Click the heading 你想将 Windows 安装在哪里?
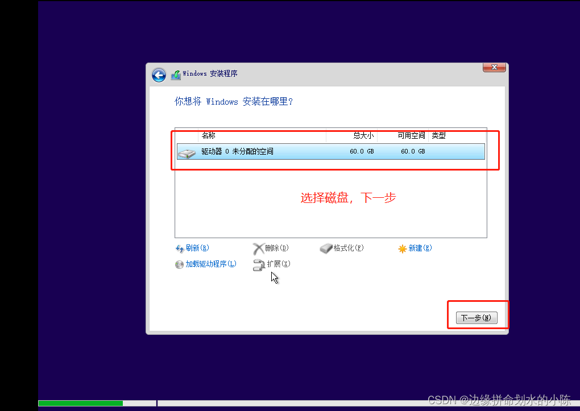 (x=233, y=101)
